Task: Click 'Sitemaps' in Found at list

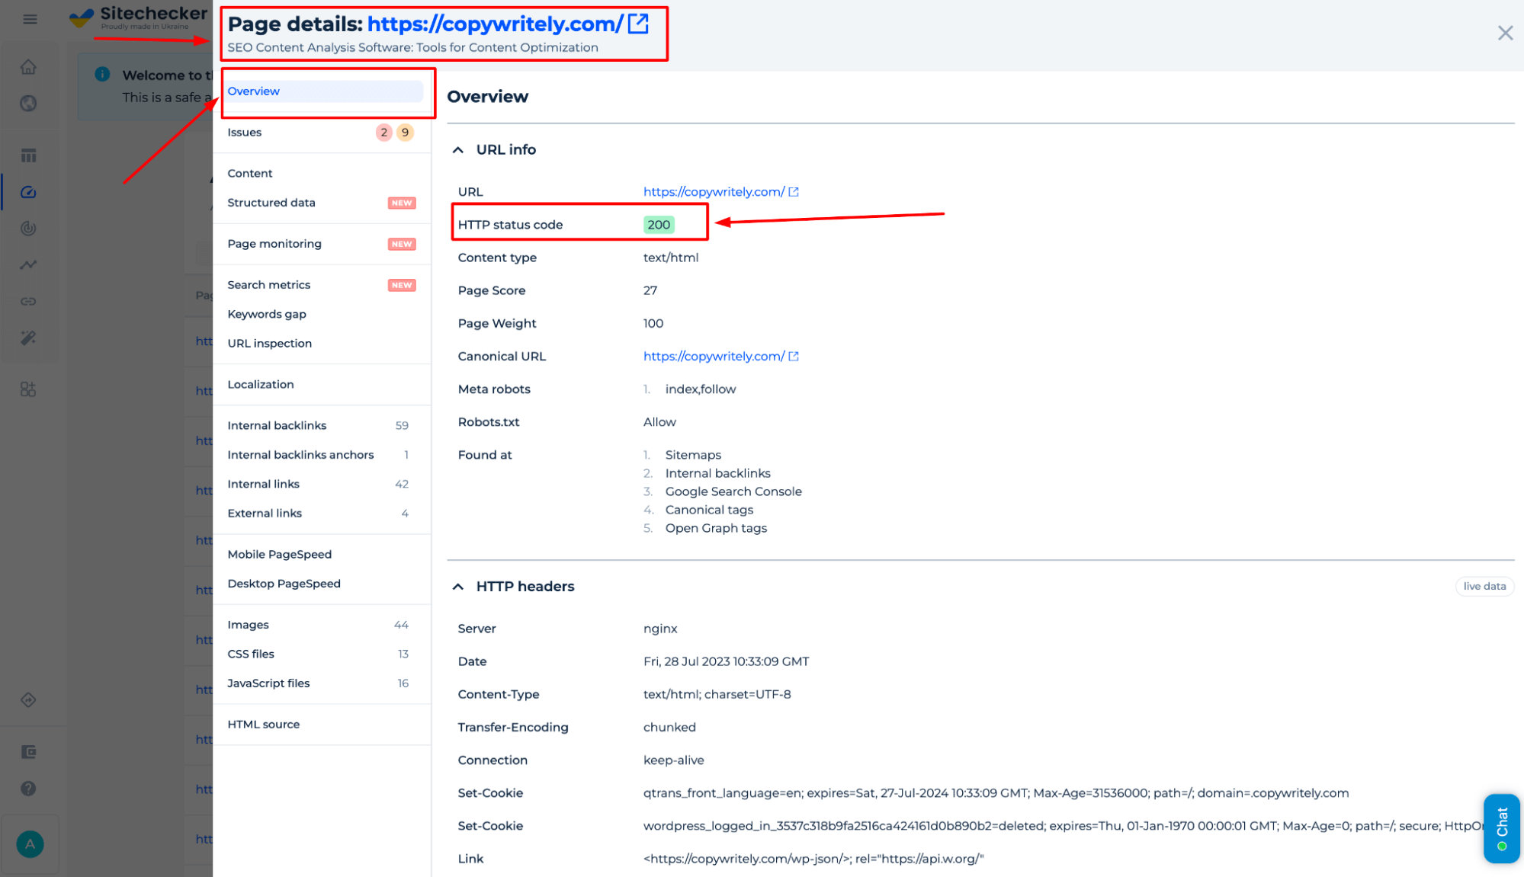Action: coord(693,455)
